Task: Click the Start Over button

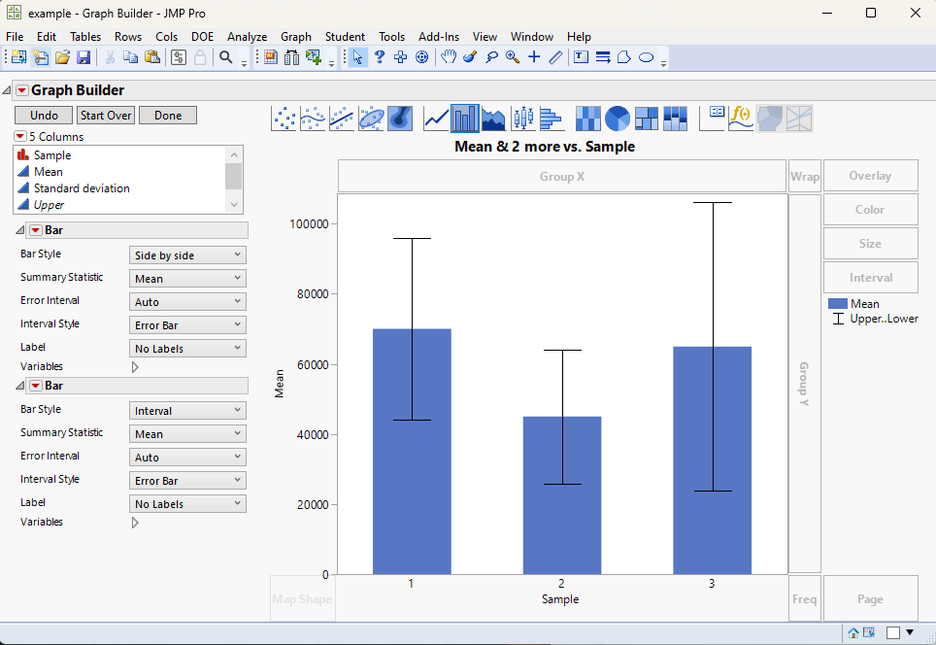Action: click(x=106, y=116)
